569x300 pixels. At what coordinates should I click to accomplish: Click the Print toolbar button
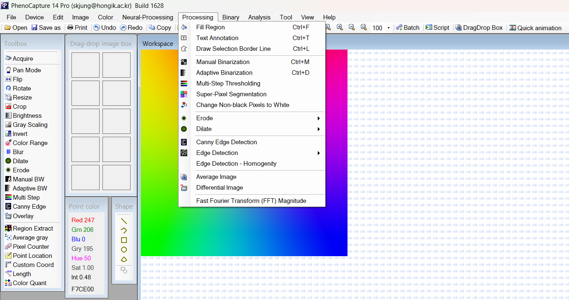click(x=77, y=28)
